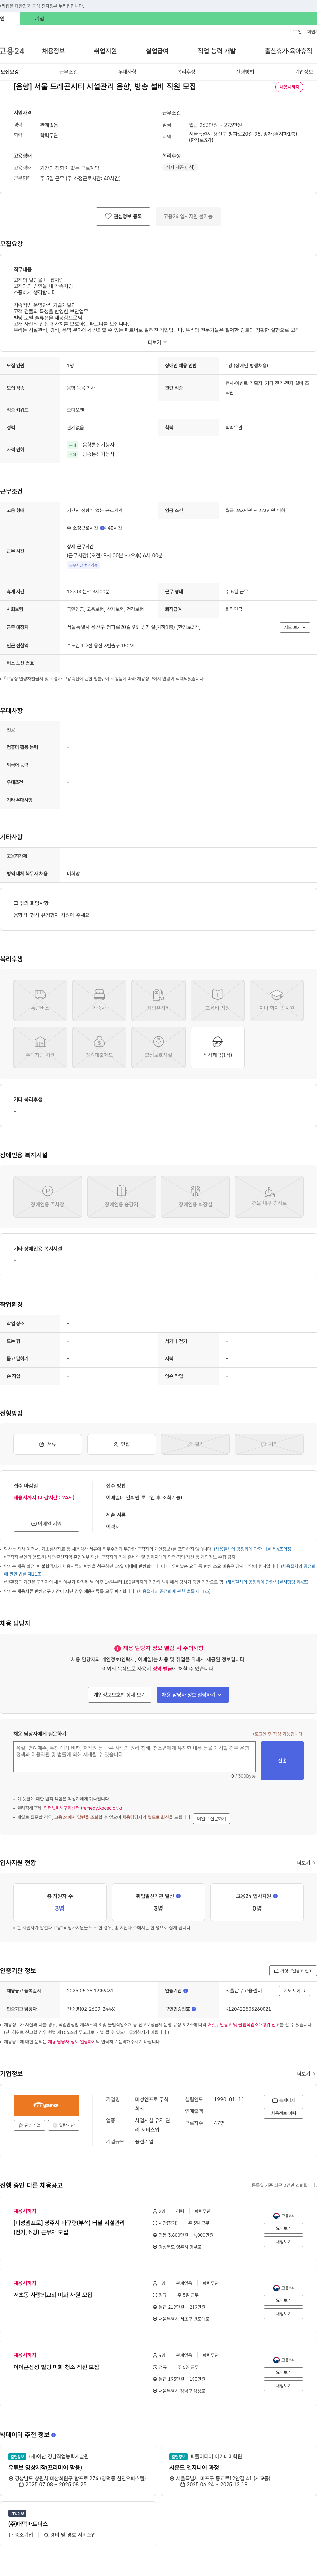Switch to the 근무조건 tab

(x=68, y=72)
